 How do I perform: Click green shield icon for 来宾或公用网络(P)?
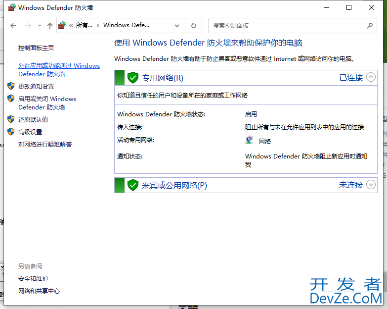(133, 185)
